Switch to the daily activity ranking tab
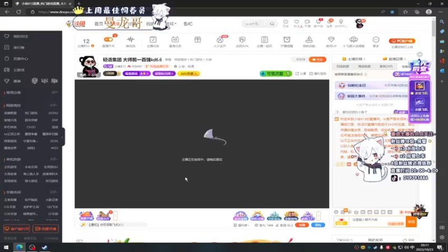The width and height of the screenshot is (448, 252). tap(343, 66)
